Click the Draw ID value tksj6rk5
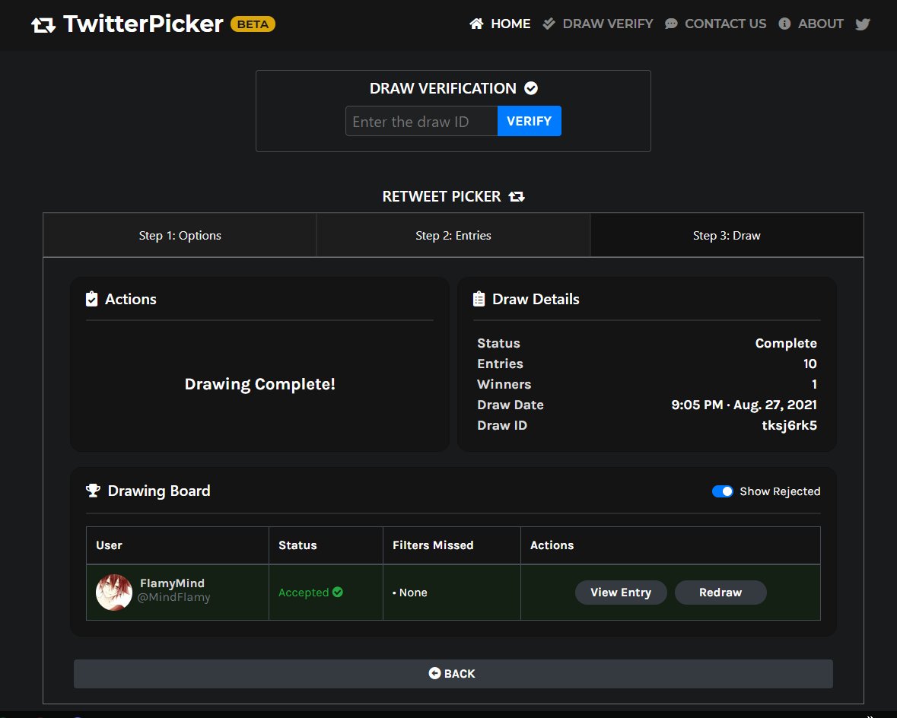This screenshot has width=897, height=718. [790, 425]
